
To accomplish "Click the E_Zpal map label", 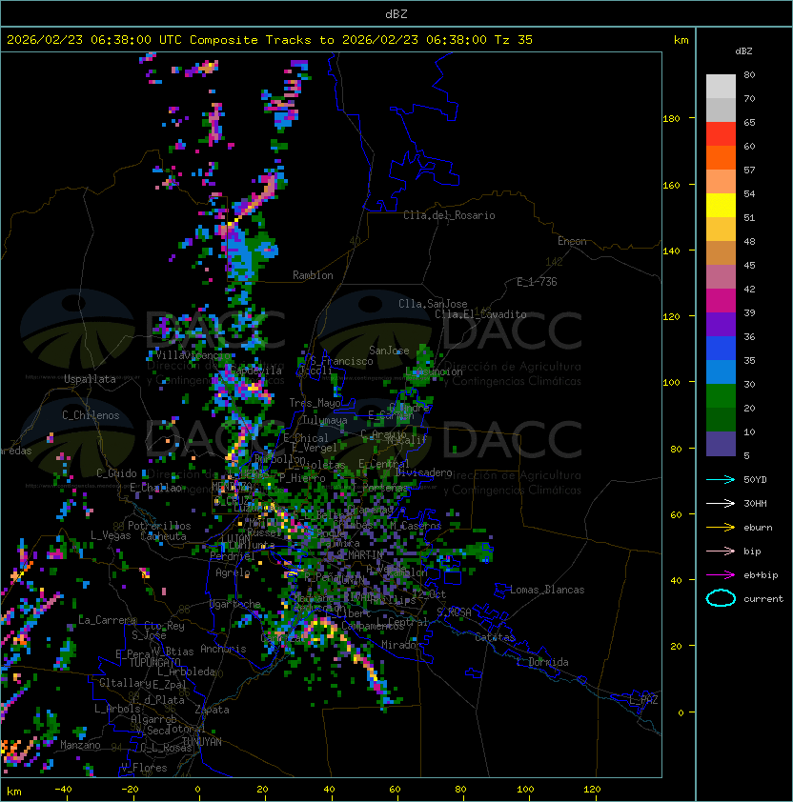I will (x=170, y=684).
